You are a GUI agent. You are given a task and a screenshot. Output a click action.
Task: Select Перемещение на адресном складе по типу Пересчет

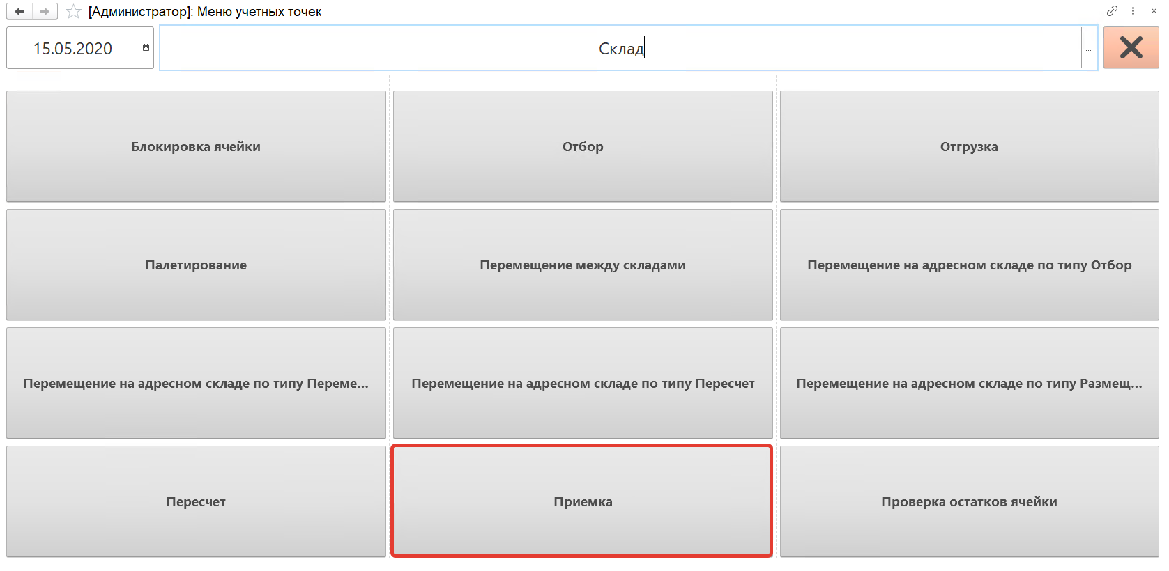tap(583, 383)
